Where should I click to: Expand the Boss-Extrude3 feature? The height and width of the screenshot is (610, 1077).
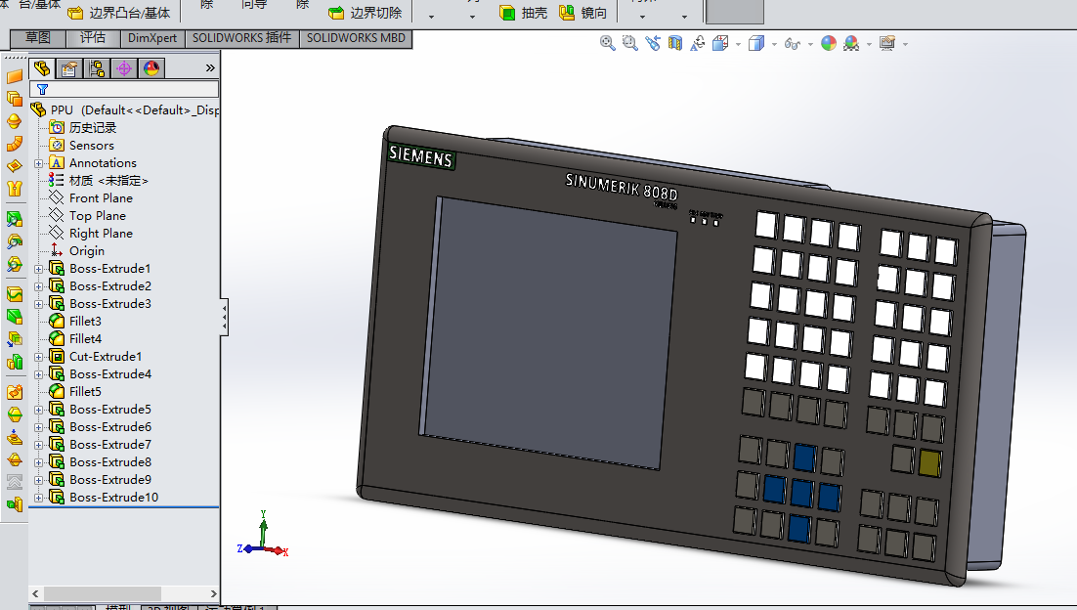(x=38, y=304)
